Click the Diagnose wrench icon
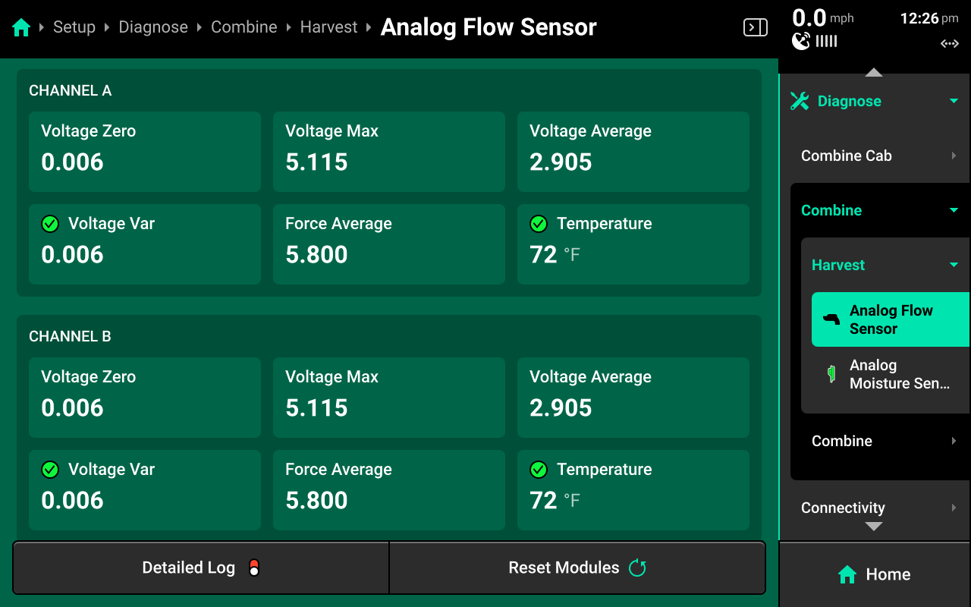The image size is (971, 607). [800, 101]
